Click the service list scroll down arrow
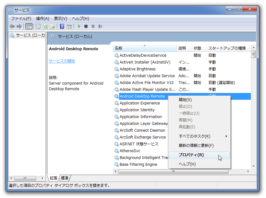Image resolution: width=266 pixels, height=198 pixels. click(x=254, y=166)
